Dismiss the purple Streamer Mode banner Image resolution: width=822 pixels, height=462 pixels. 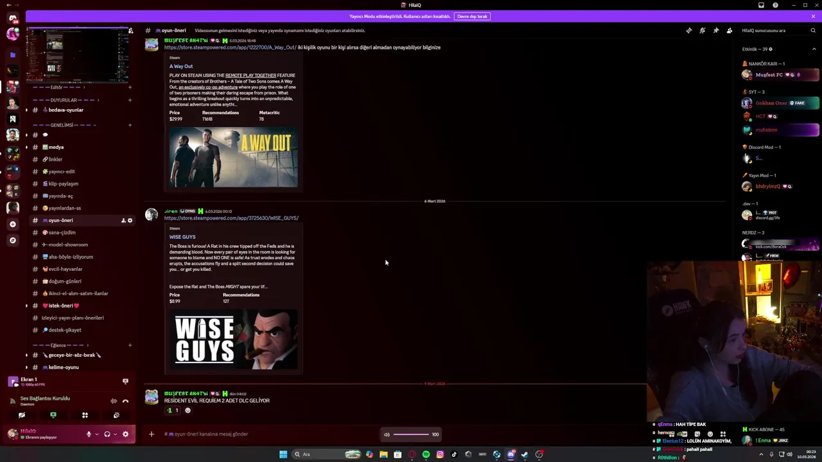point(813,16)
